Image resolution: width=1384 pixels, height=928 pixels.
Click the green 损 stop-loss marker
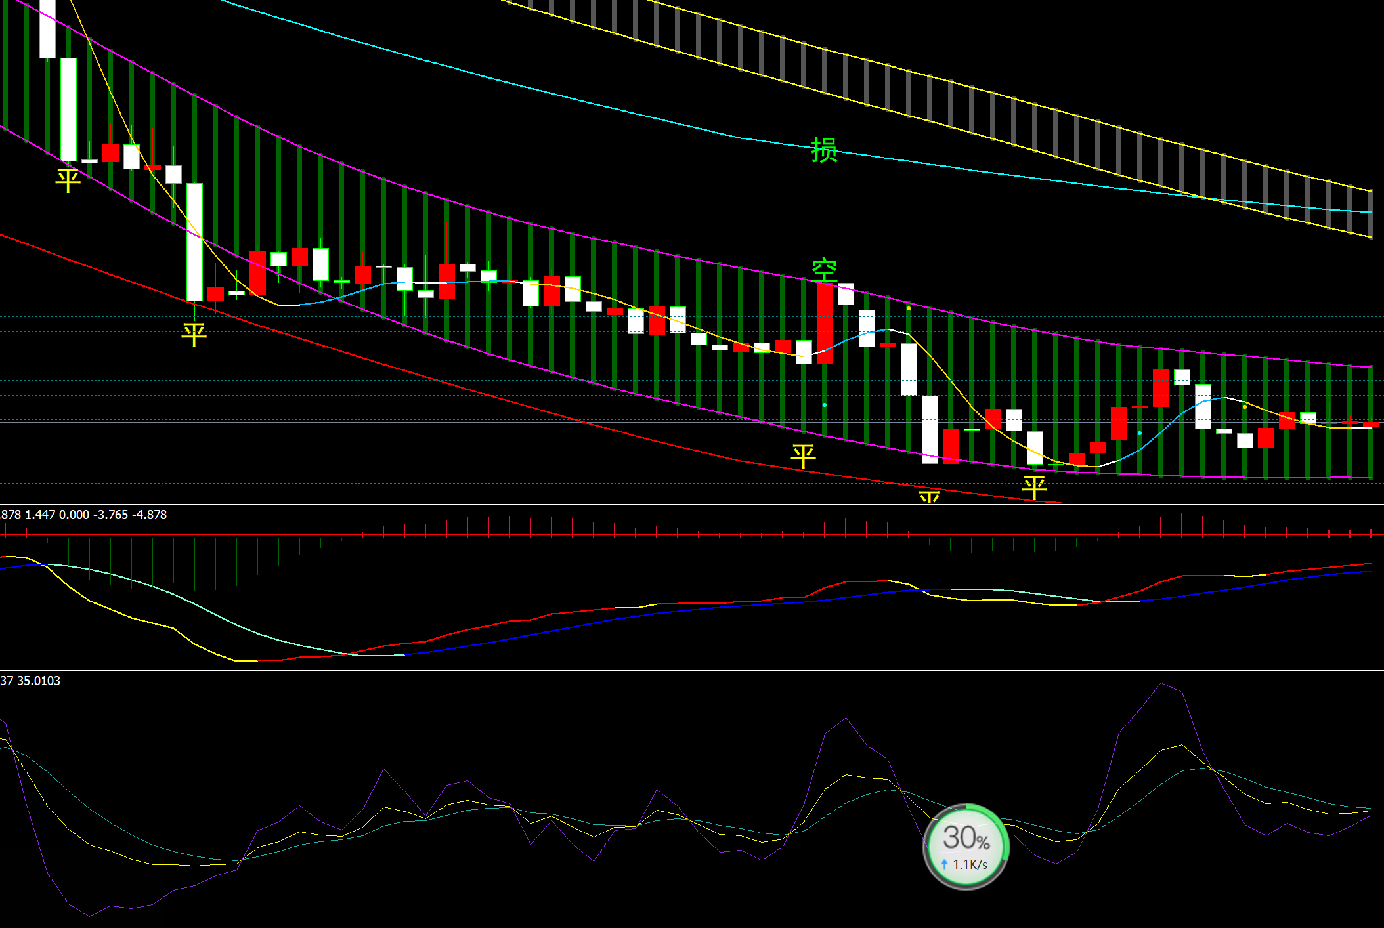[824, 150]
